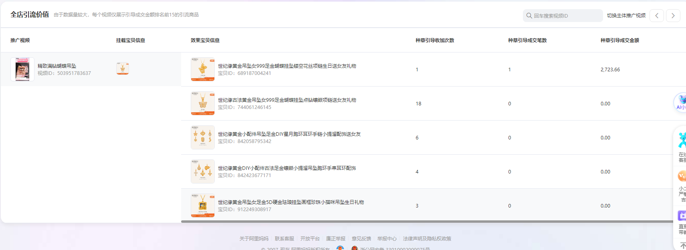
Task: Click thumbnail of product ID 744061246145
Action: click(x=202, y=103)
